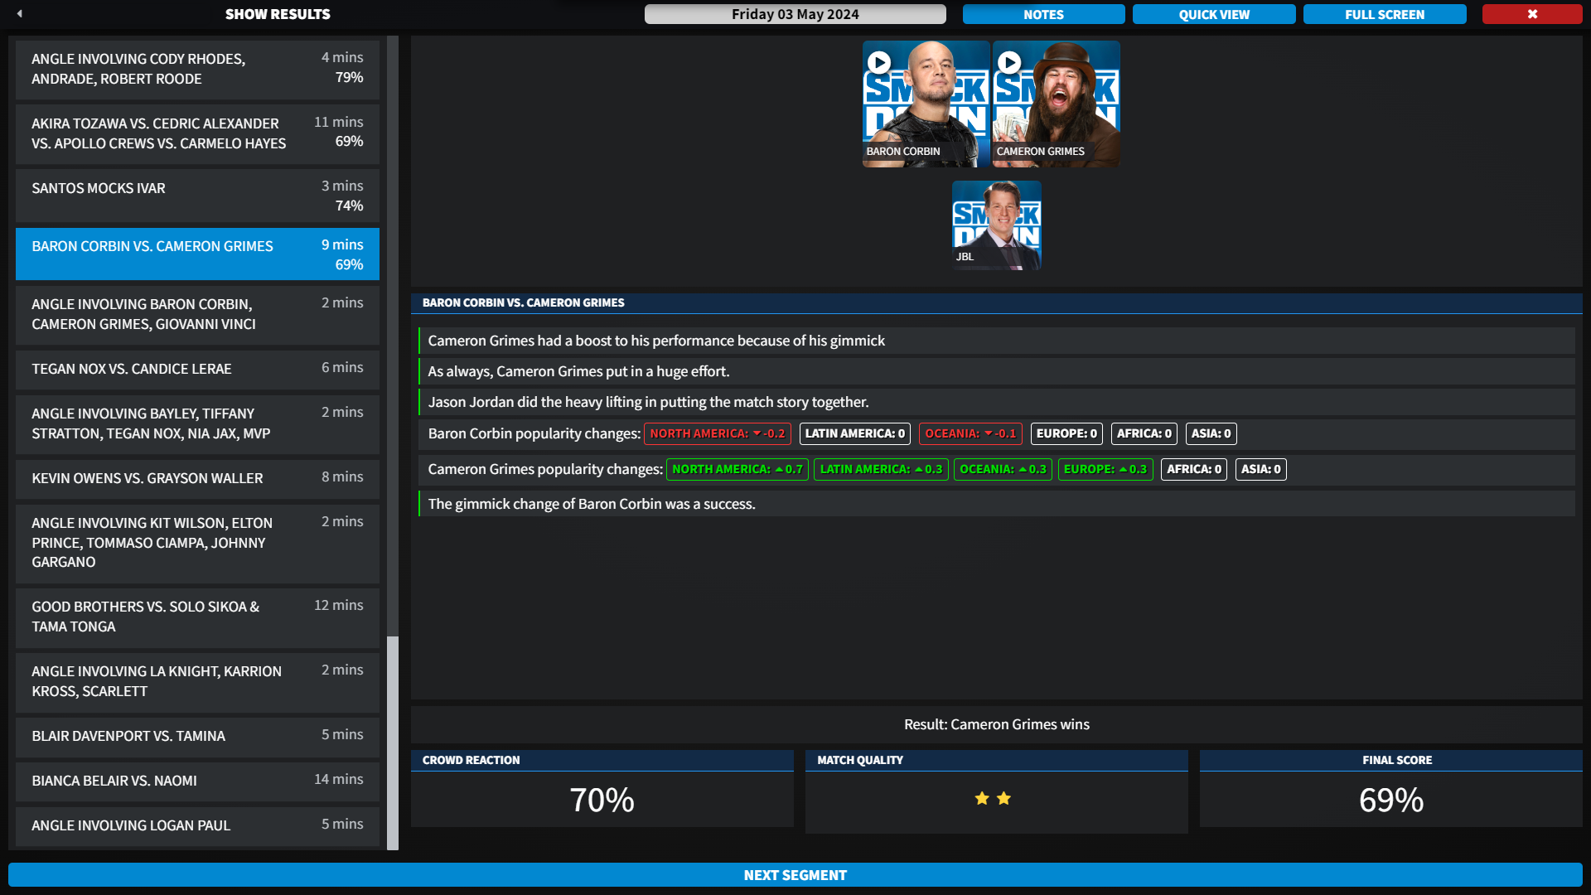Click the segment list scrollbar
This screenshot has width=1591, height=895.
click(393, 742)
